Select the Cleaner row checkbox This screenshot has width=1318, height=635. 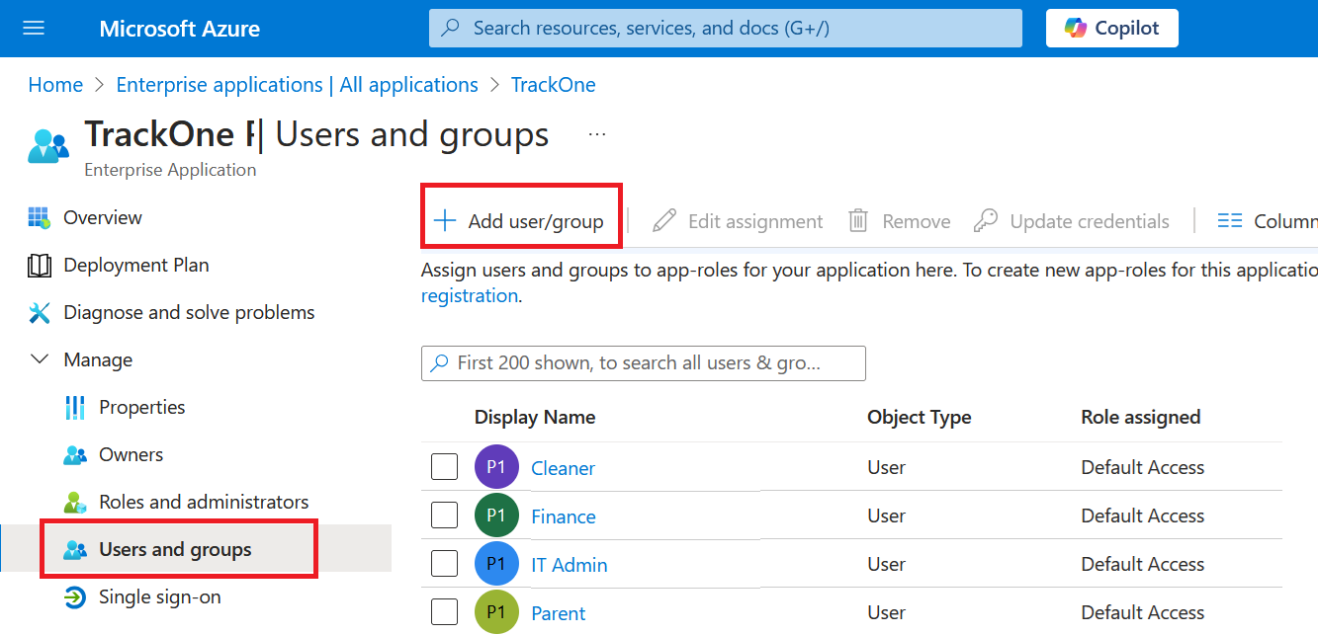pyautogui.click(x=445, y=467)
